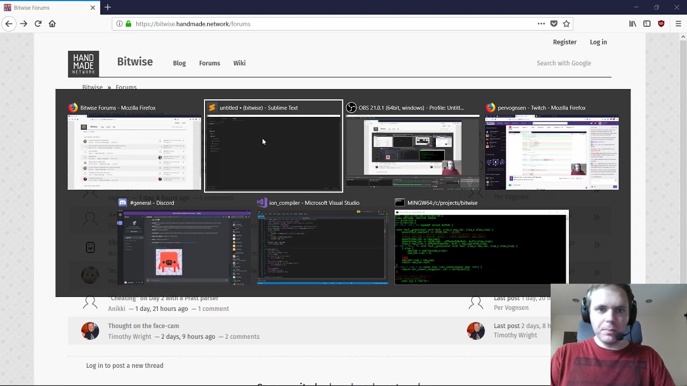Open Anikki's author profile link

point(116,309)
